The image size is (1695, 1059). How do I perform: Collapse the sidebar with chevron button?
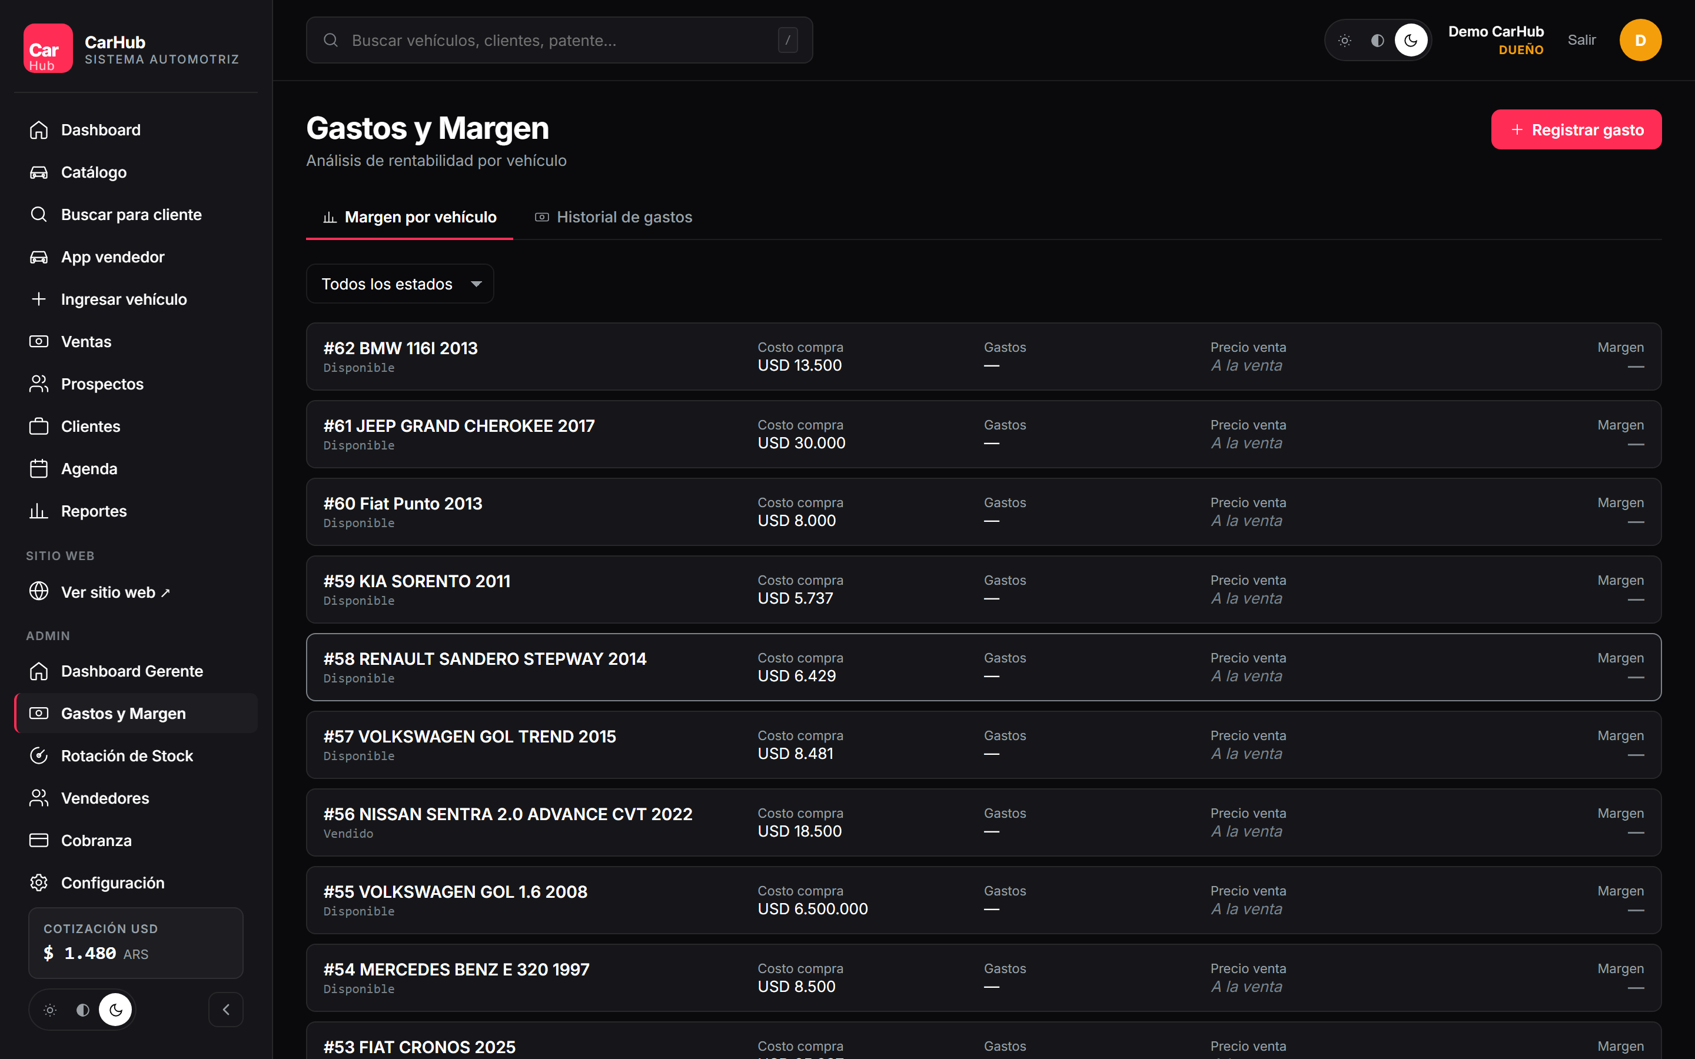226,1009
